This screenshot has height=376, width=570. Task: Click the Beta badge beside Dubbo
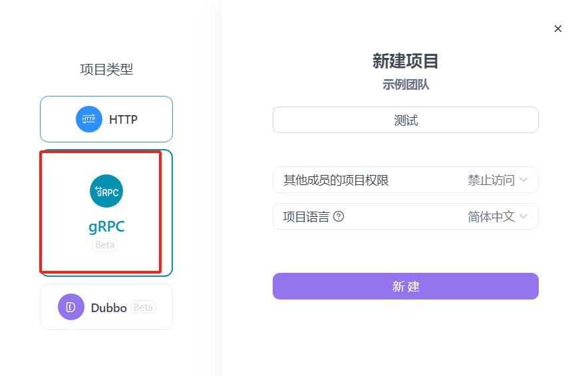pos(143,307)
